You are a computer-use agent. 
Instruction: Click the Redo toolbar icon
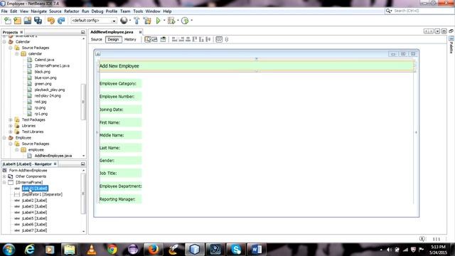[61, 21]
